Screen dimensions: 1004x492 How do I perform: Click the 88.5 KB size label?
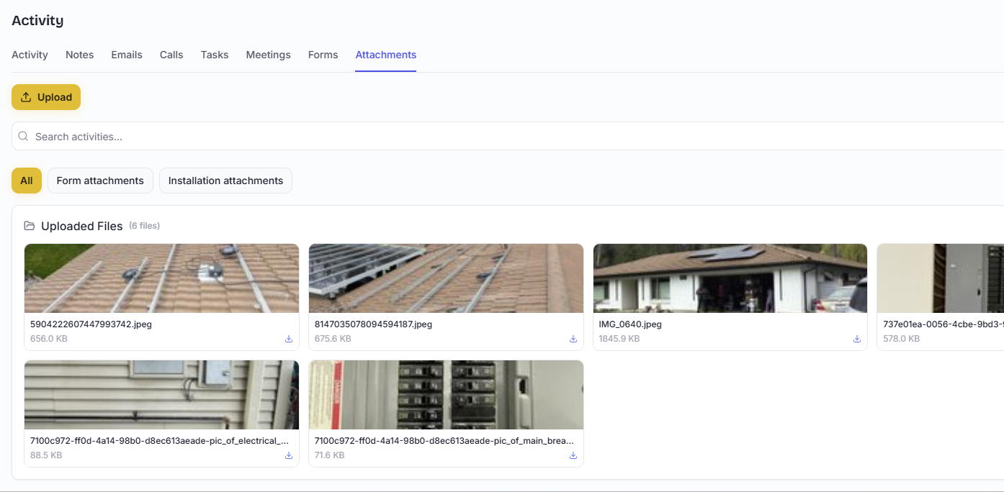click(x=46, y=455)
